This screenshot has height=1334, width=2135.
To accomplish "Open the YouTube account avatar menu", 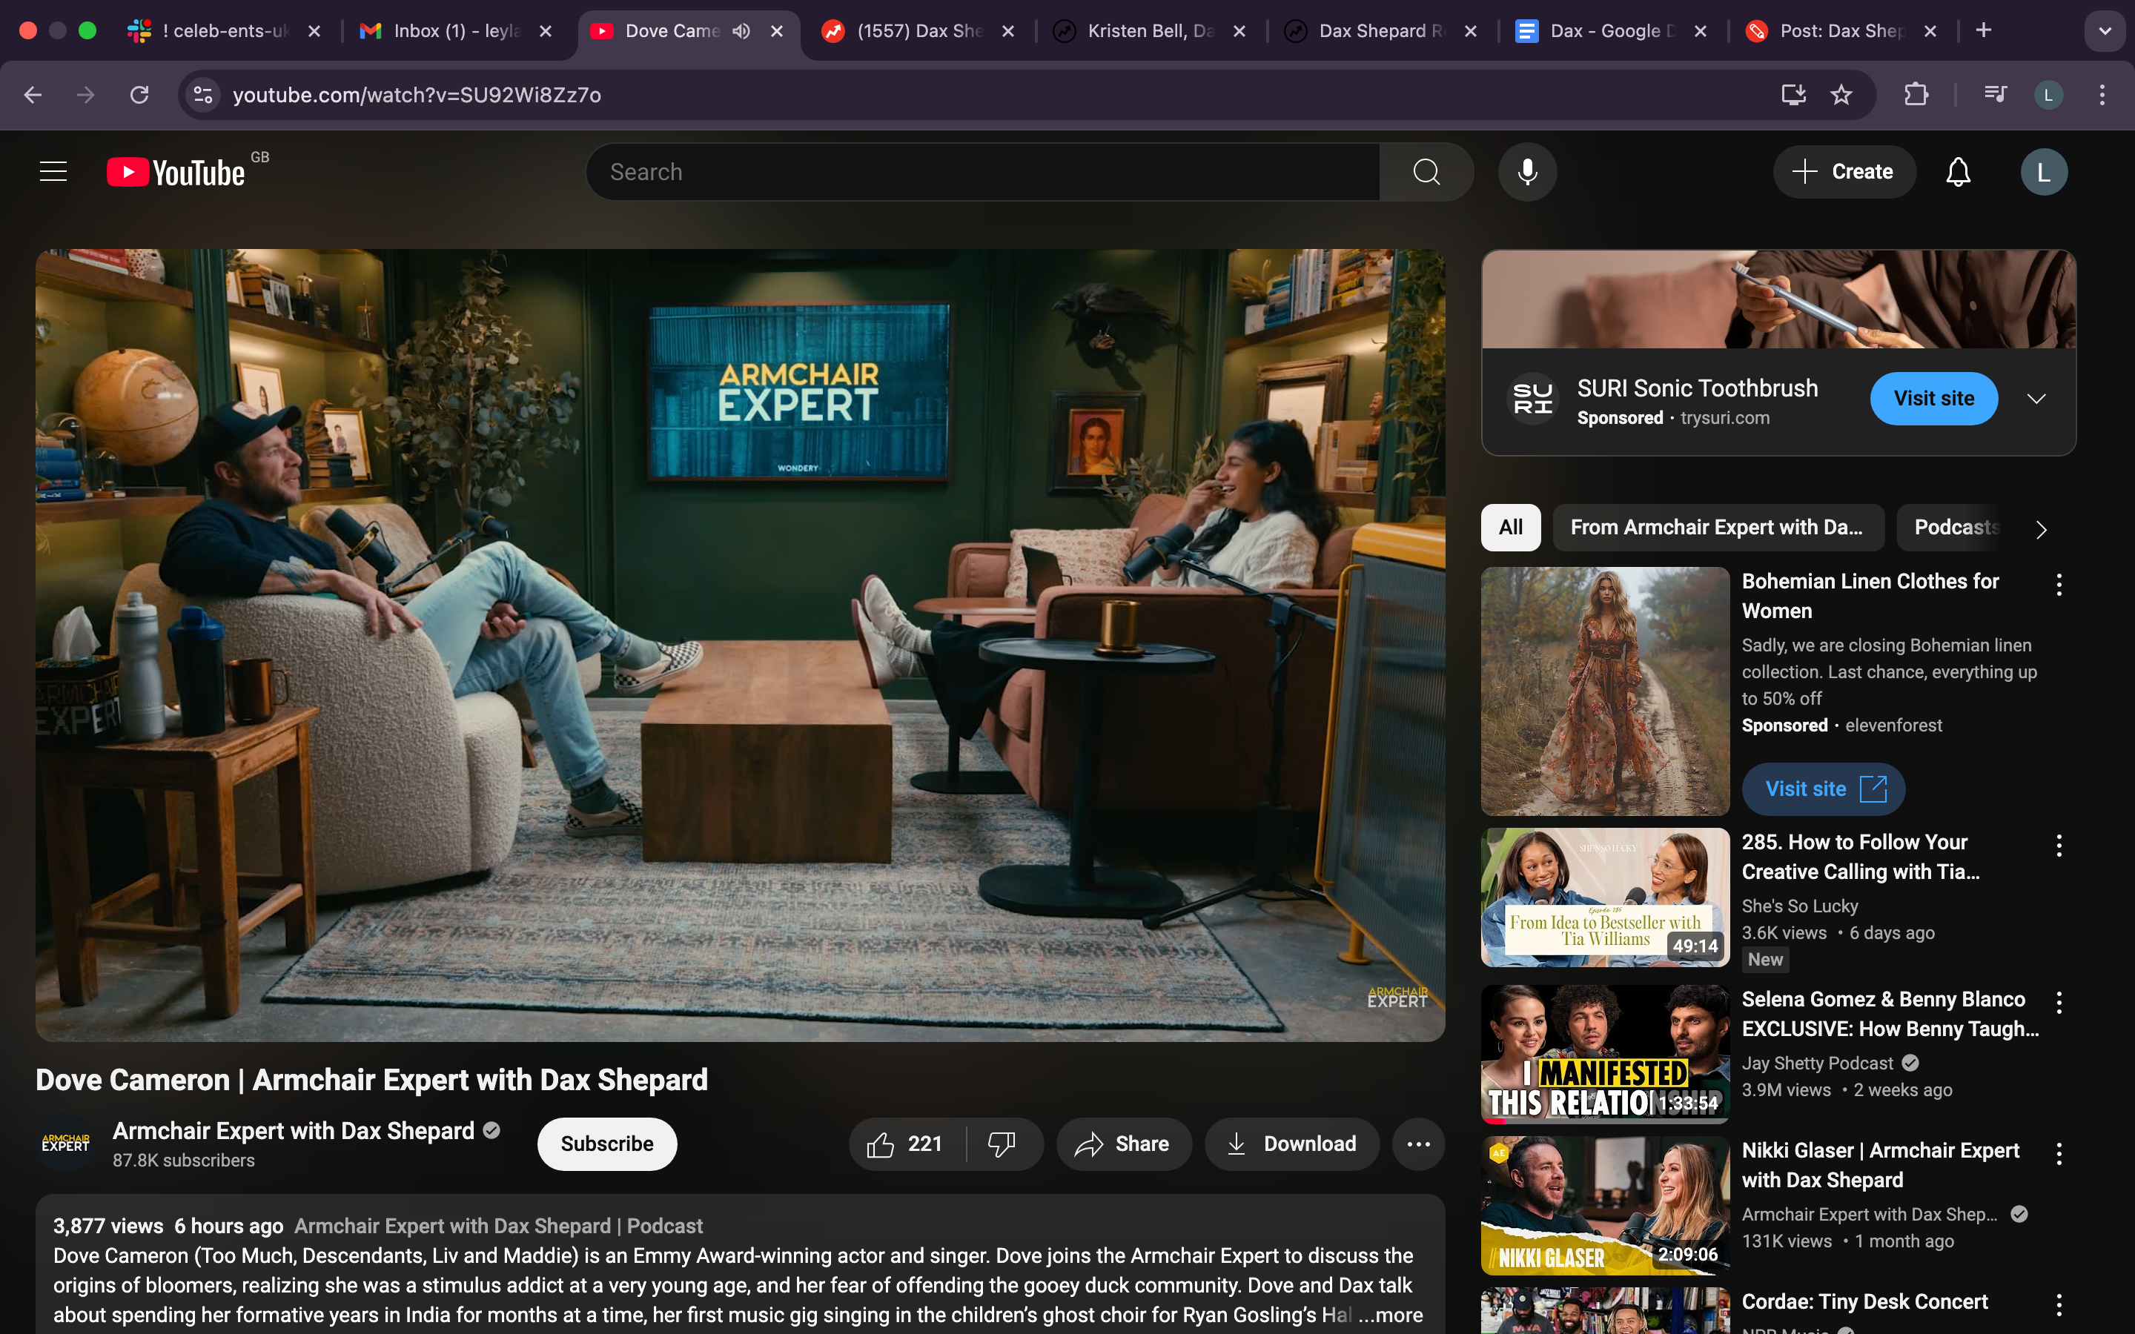I will (2043, 172).
